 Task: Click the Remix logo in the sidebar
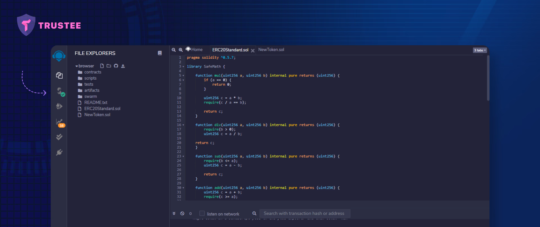(x=59, y=56)
